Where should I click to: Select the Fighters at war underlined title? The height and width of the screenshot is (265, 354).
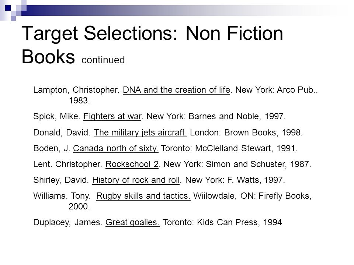pos(112,117)
